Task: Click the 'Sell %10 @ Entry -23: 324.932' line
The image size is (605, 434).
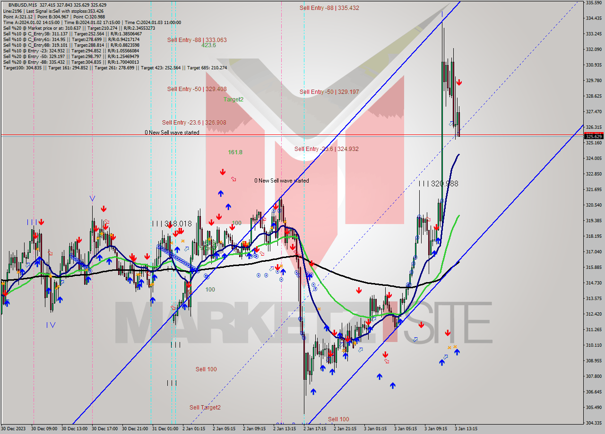Action: coord(71,50)
